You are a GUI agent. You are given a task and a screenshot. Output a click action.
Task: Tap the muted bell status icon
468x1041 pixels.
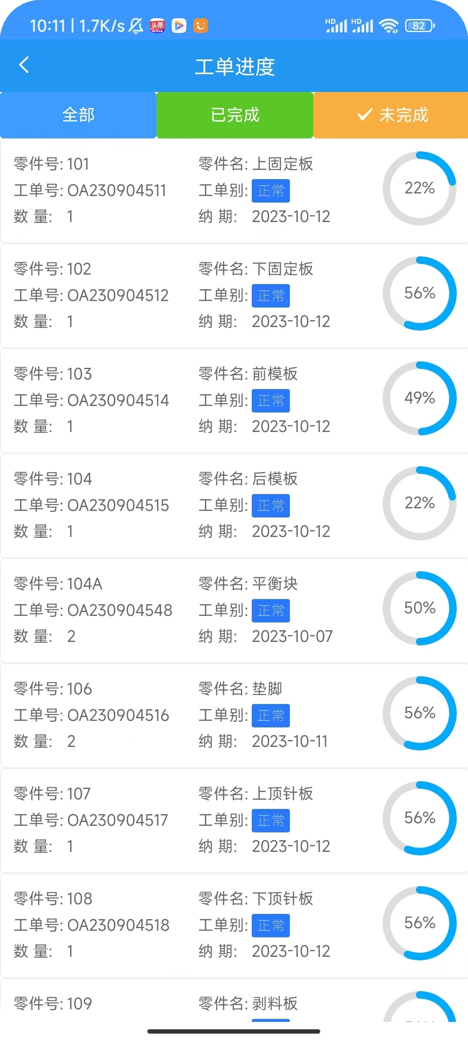tap(136, 26)
